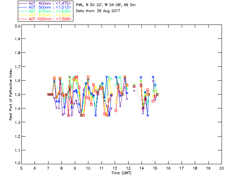The width and height of the screenshot is (228, 182).
Task: Select the AOT 500nm legend entry
Action: tap(45, 7)
